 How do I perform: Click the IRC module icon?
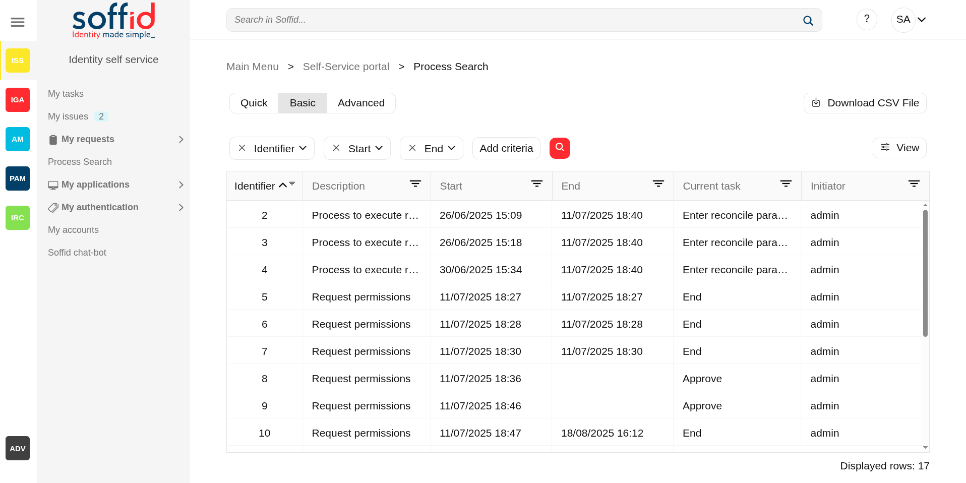[18, 218]
